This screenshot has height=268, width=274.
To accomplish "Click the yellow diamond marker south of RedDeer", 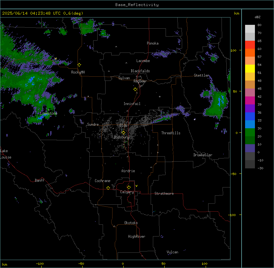I will (x=135, y=89).
